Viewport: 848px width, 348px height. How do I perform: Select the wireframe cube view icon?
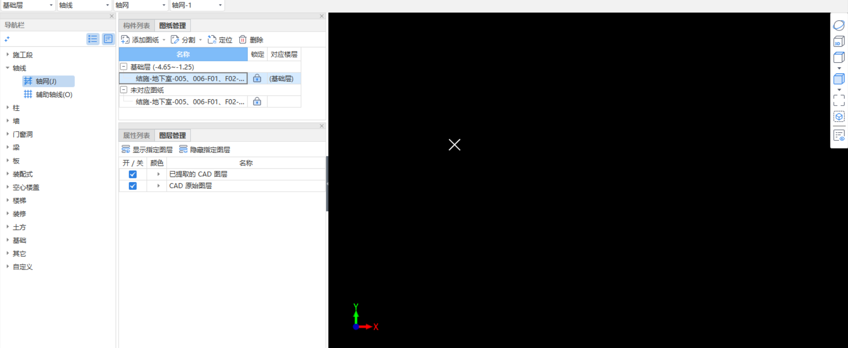[839, 57]
